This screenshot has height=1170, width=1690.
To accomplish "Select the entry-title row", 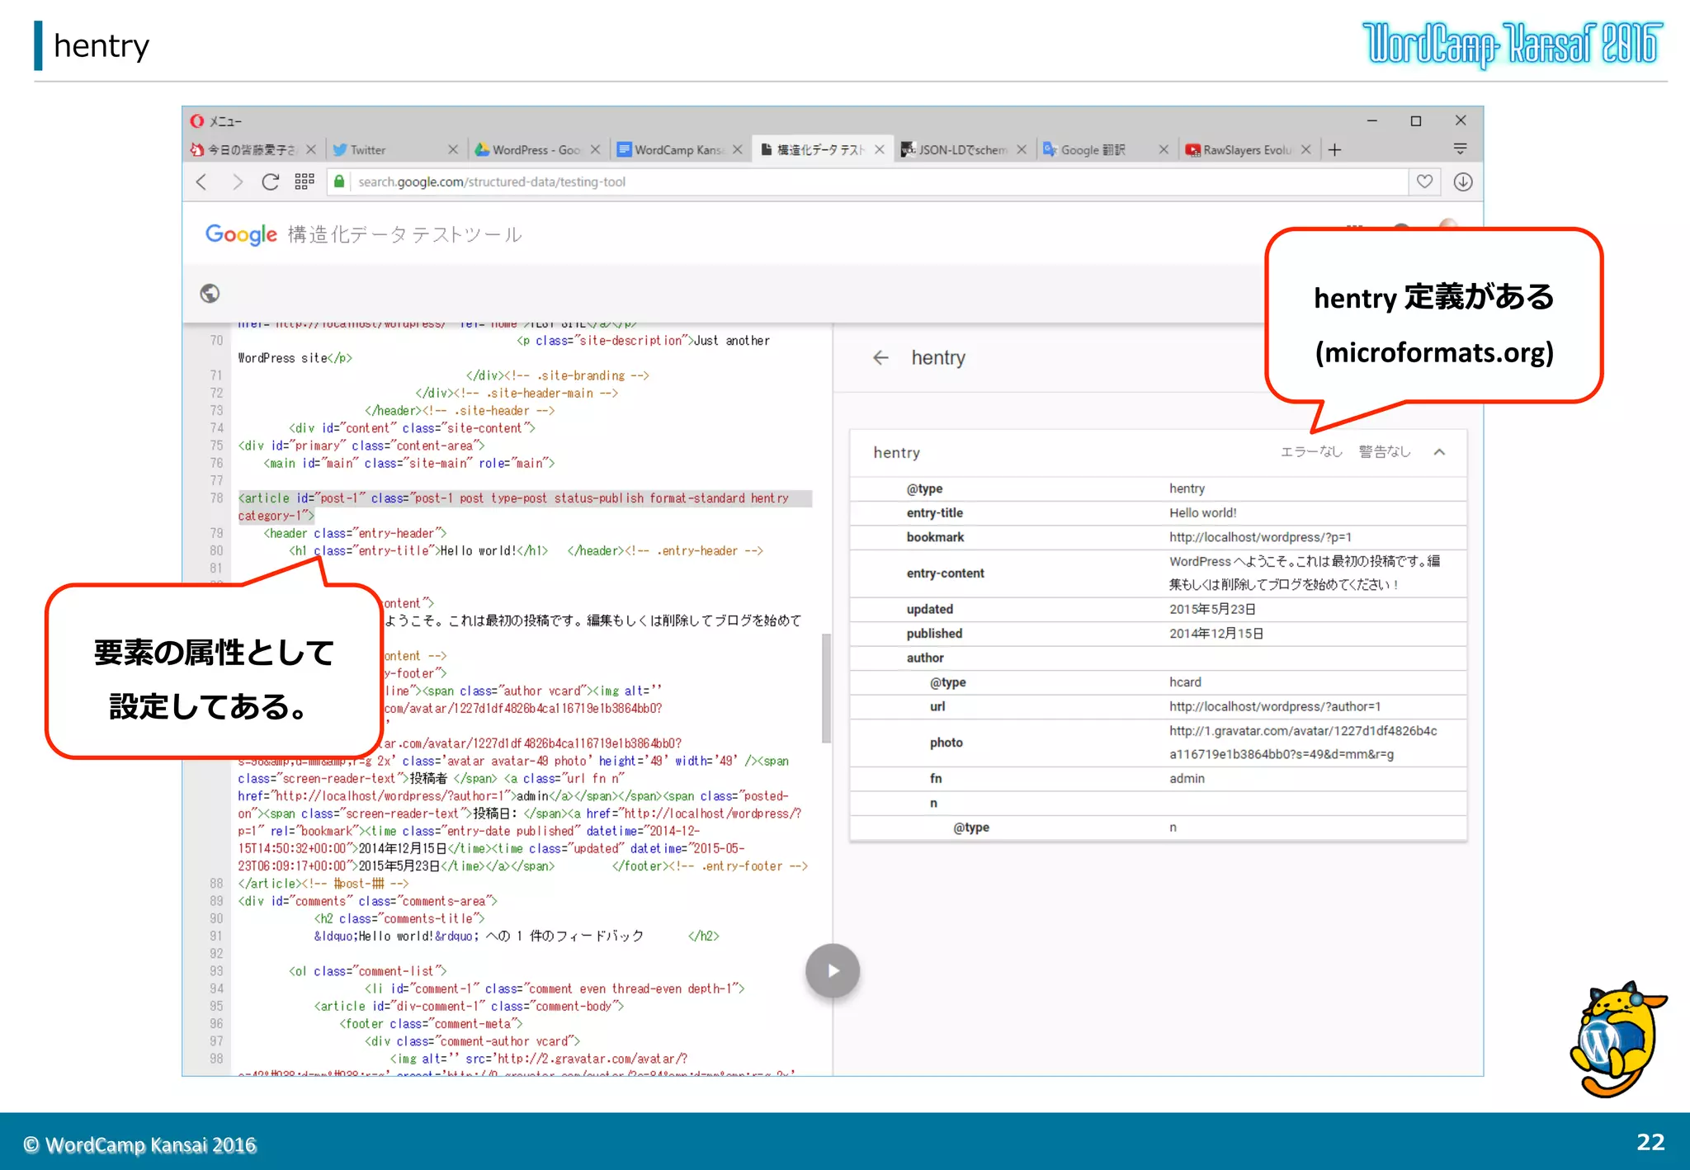I will tap(1158, 512).
